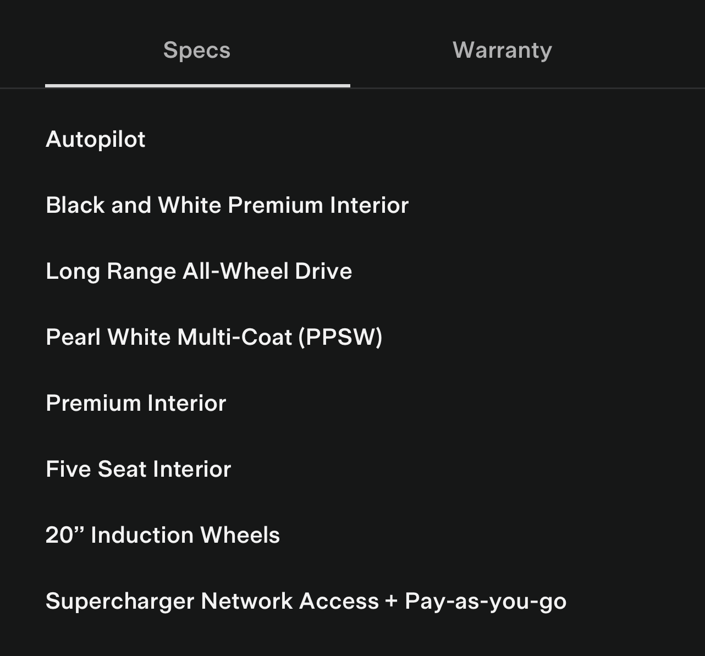Click the white underline beneath Specs
This screenshot has height=656, width=705.
coord(197,86)
